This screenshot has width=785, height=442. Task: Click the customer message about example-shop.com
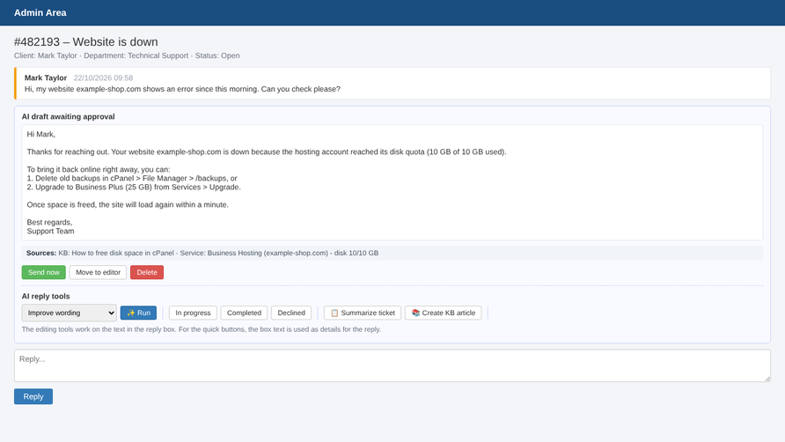[182, 89]
